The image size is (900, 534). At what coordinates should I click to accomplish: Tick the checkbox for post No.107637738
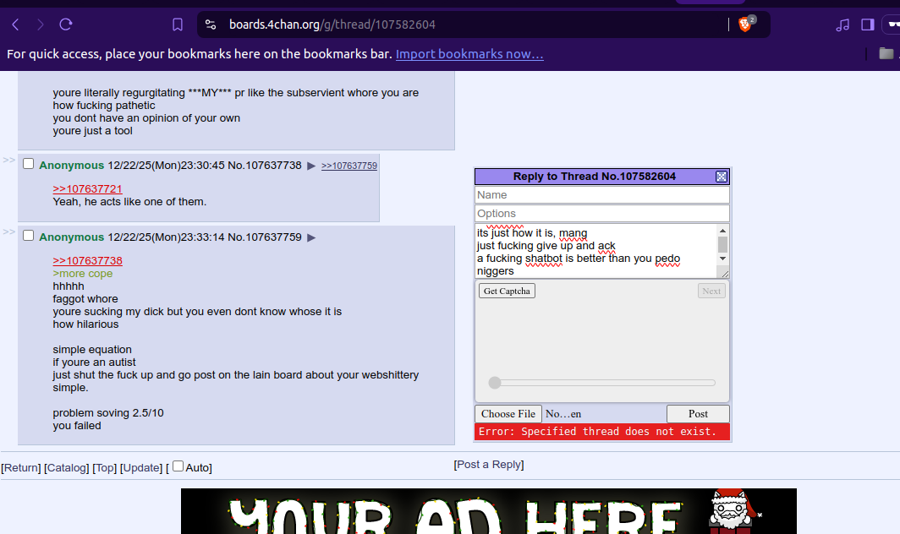tap(28, 164)
